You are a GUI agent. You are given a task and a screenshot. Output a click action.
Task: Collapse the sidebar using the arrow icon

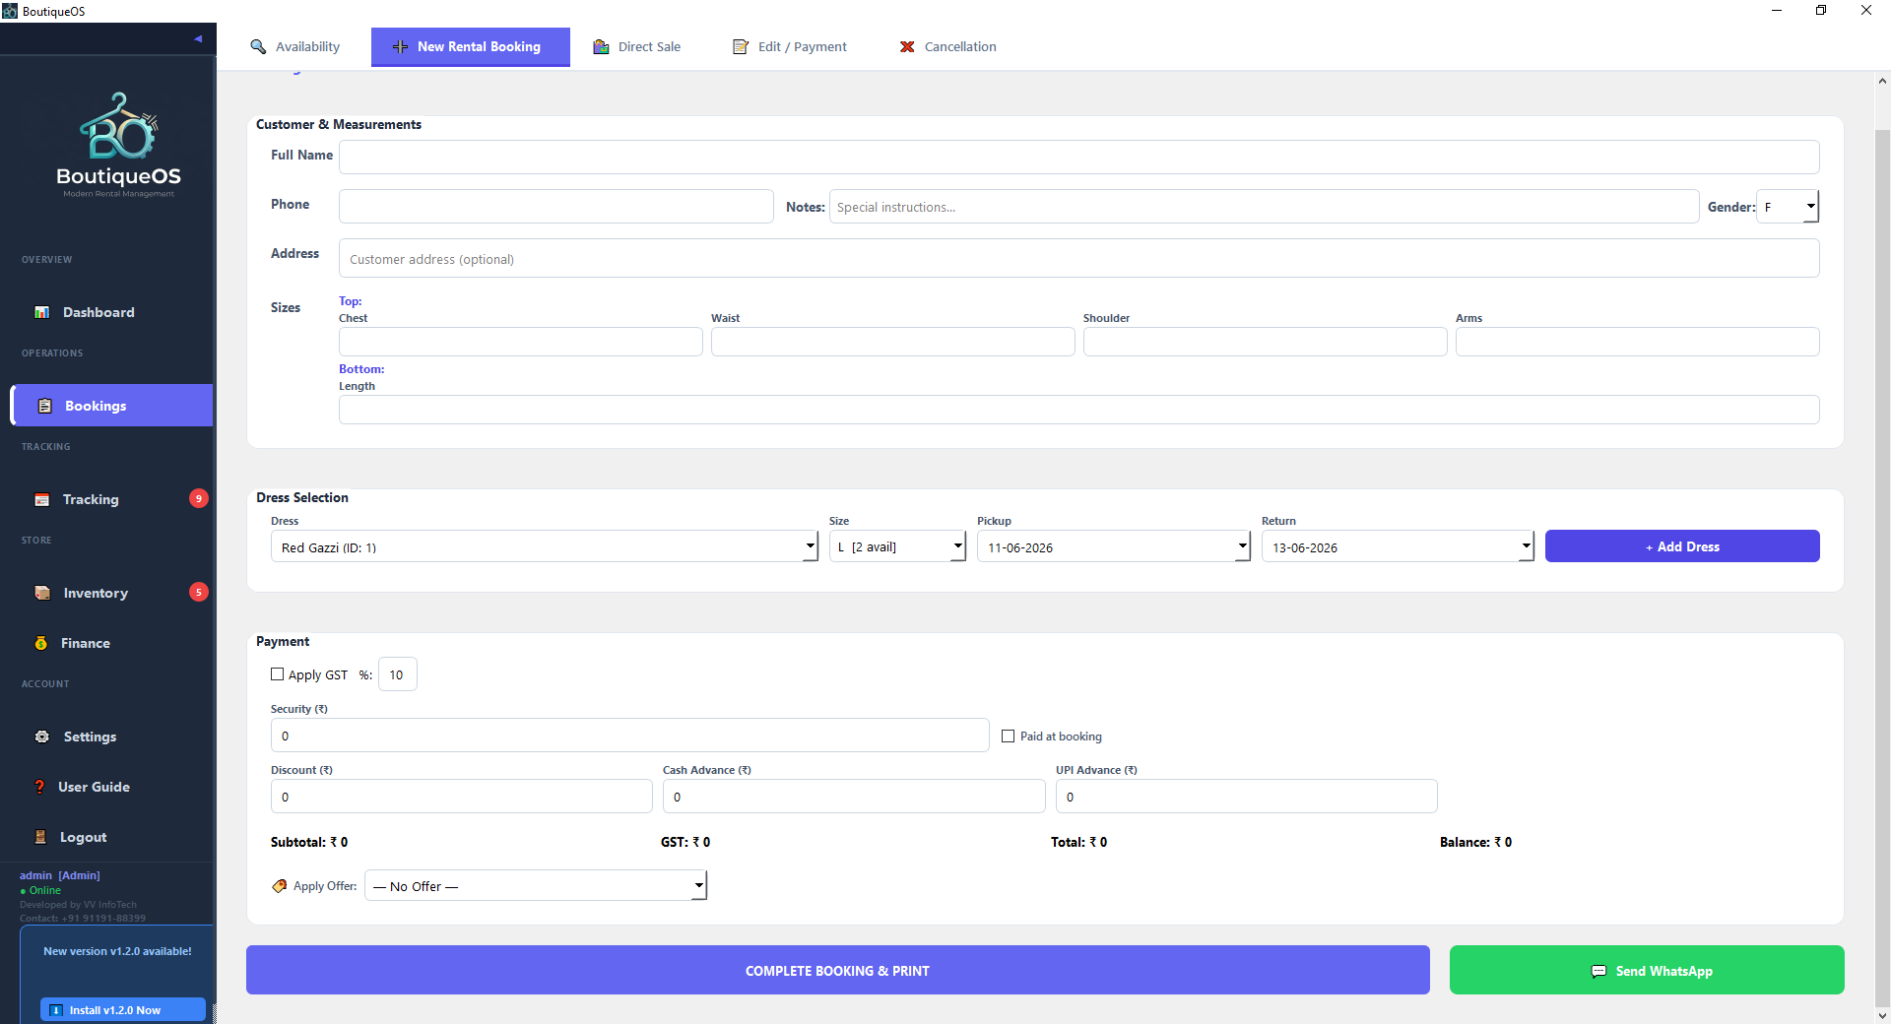tap(198, 39)
